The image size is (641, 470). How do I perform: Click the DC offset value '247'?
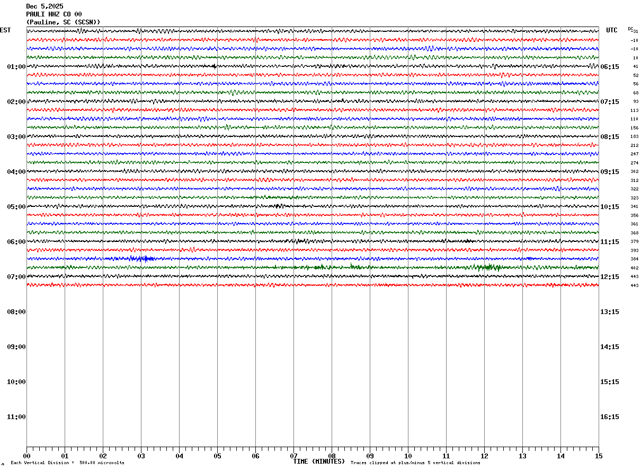(635, 154)
